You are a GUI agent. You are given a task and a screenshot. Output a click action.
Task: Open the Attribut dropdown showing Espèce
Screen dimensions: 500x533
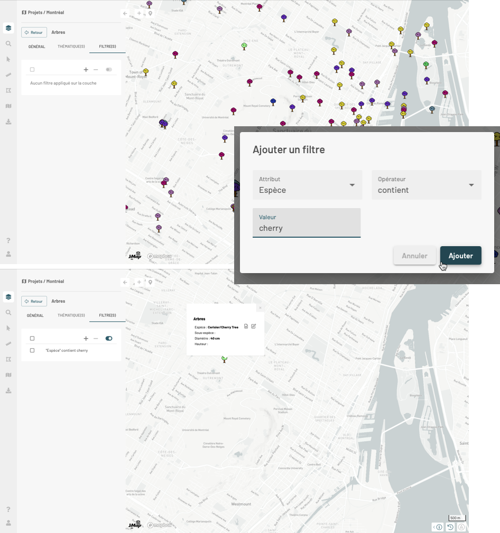point(307,185)
